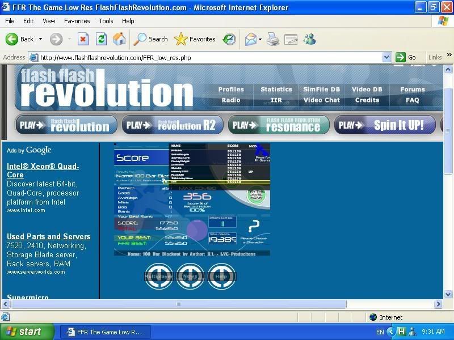Play FFR Resonance button
The height and width of the screenshot is (340, 454).
pos(279,125)
